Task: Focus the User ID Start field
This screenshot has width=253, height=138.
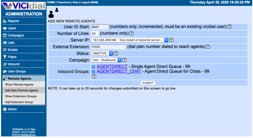Action: (100, 27)
